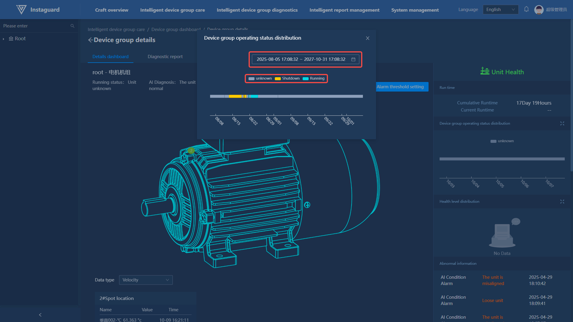This screenshot has width=573, height=322.
Task: Click the back arrow beside Device group details
Action: pyautogui.click(x=90, y=40)
